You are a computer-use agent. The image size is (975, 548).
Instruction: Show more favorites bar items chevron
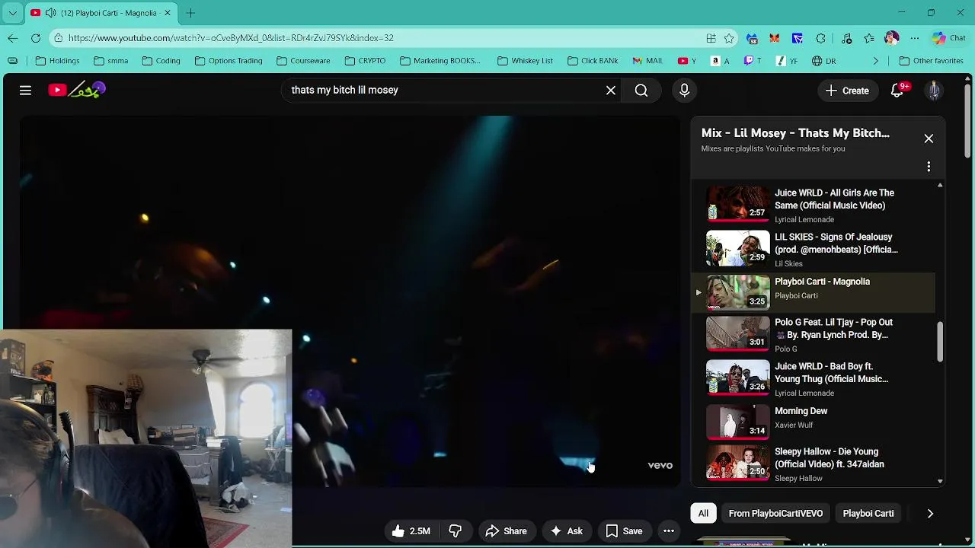pos(875,61)
